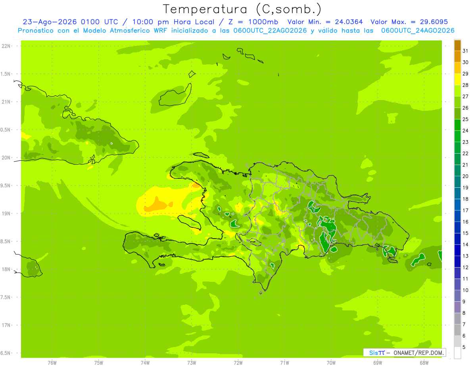Pick the gray legend swatch between 6 and 7

[x=457, y=330]
